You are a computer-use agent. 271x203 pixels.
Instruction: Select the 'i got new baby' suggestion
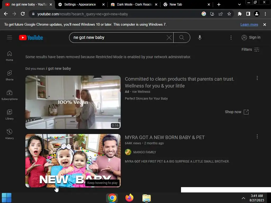pos(58,68)
